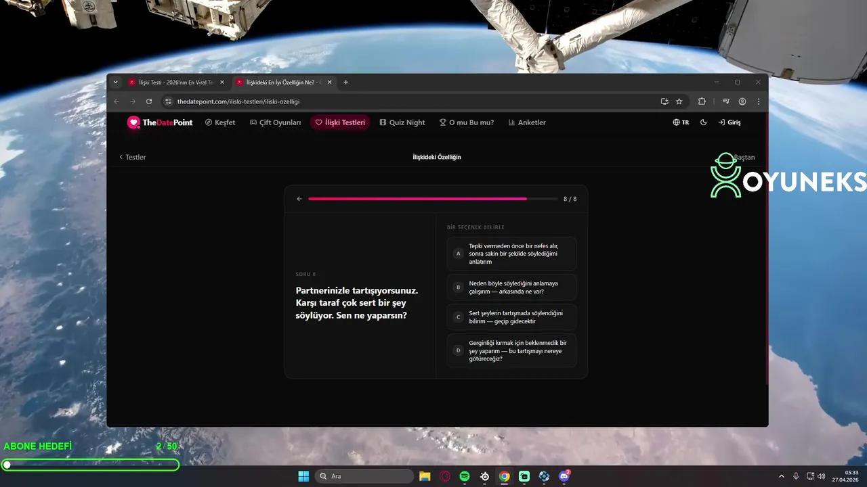867x487 pixels.
Task: Click Baştan to restart the test
Action: 744,157
